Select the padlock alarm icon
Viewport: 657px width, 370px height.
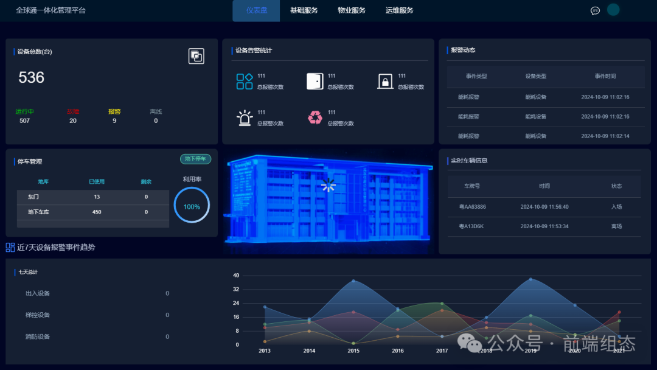pyautogui.click(x=385, y=82)
